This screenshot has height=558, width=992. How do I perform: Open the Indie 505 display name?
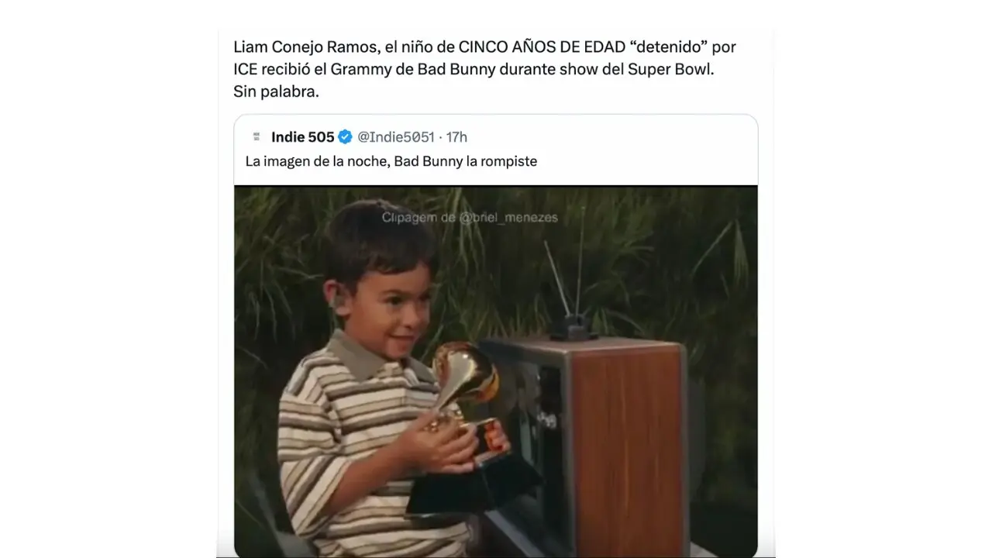303,137
